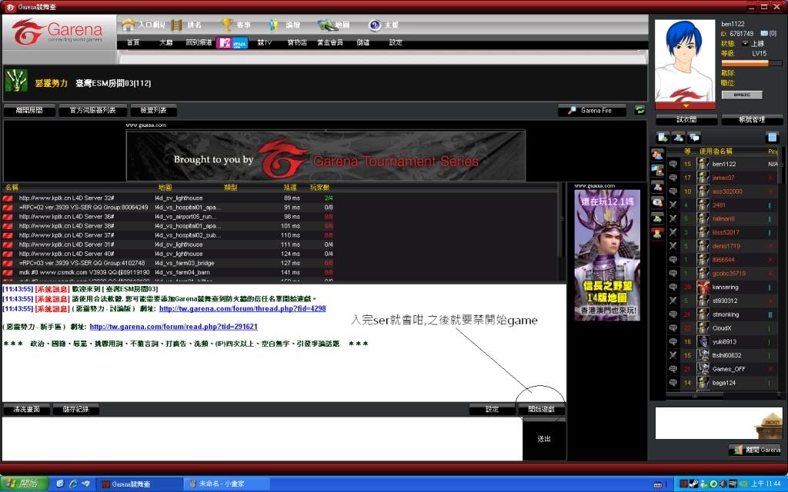Image resolution: width=788 pixels, height=492 pixels.
Task: Click the 送出 send button
Action: click(544, 439)
